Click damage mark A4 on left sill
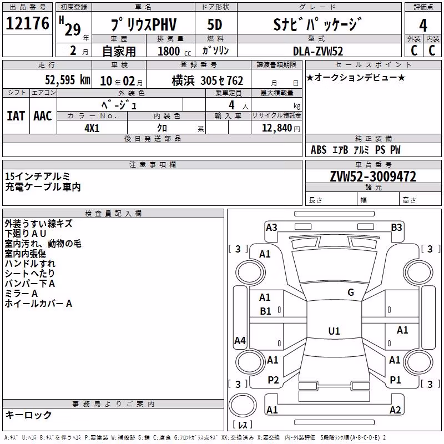 [x=240, y=340]
